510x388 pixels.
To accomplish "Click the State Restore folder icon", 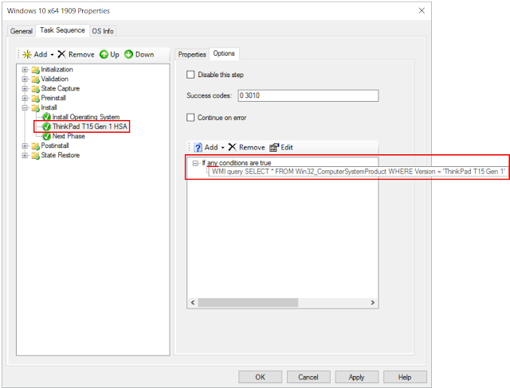I will tap(35, 155).
